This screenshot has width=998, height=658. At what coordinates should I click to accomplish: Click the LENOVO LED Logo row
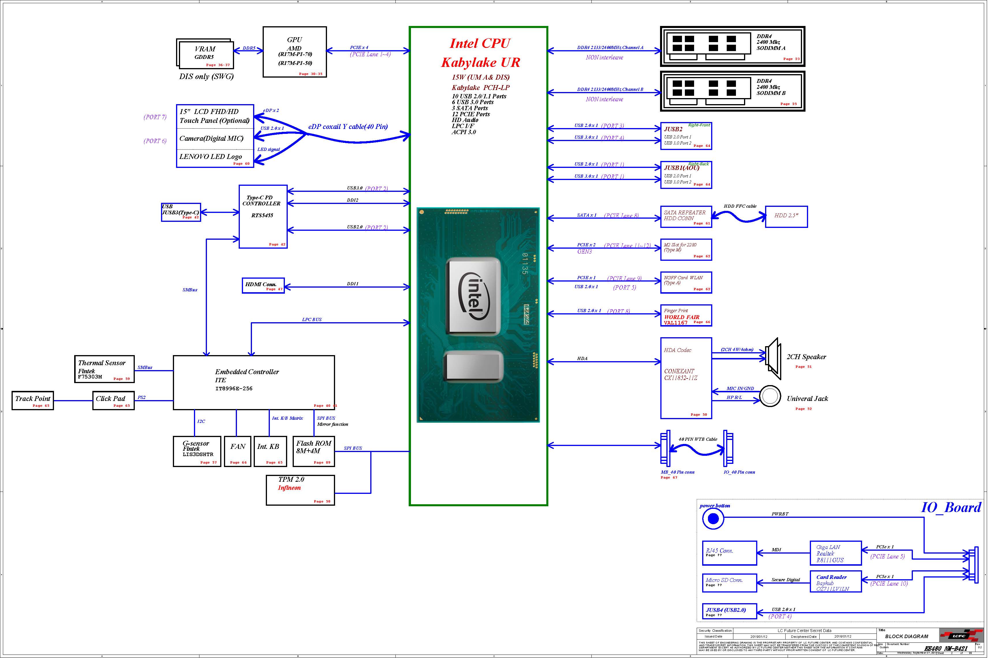pos(217,160)
